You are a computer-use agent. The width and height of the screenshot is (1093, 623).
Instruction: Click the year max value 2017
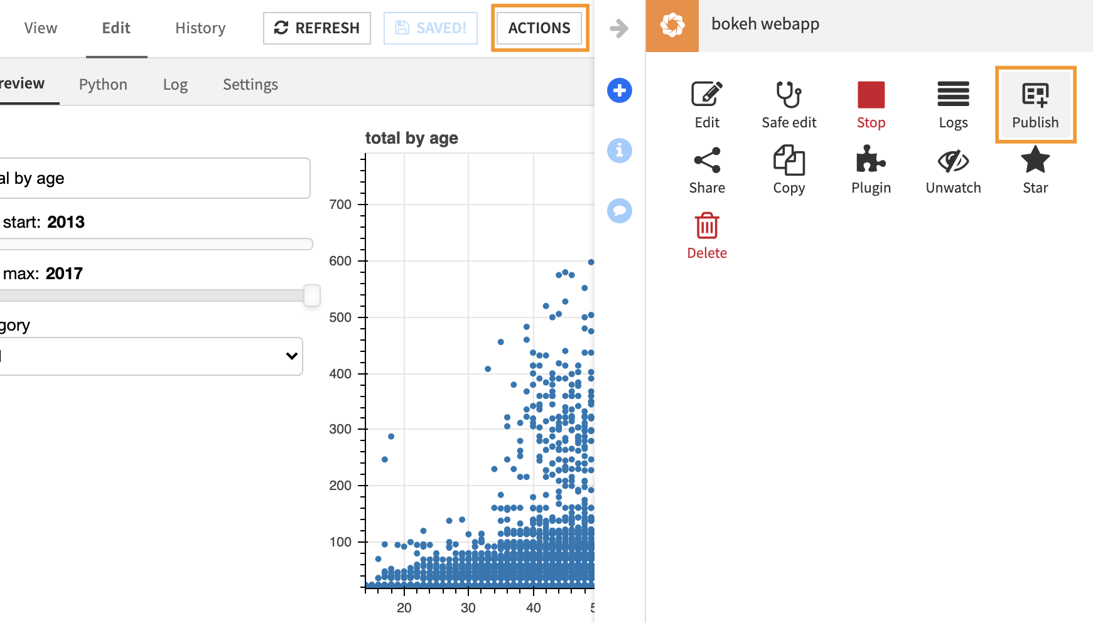coord(64,274)
